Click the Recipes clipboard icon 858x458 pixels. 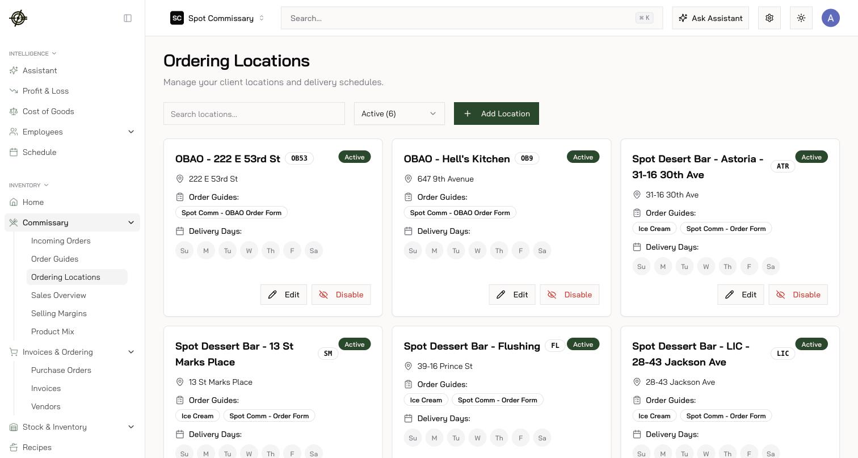point(14,447)
